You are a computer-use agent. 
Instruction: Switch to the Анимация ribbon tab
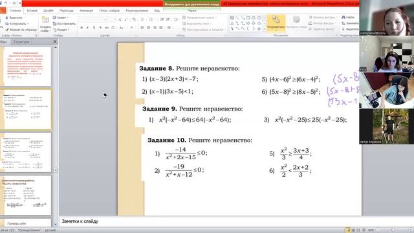click(x=86, y=10)
